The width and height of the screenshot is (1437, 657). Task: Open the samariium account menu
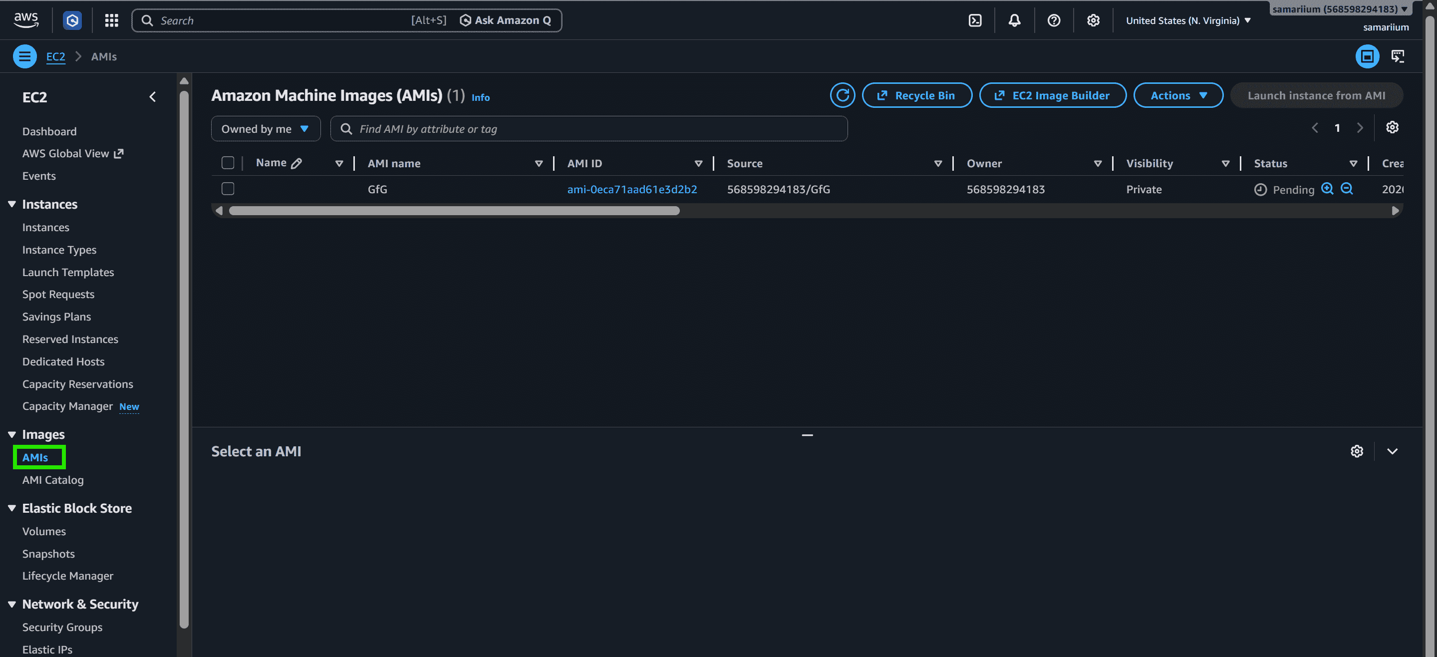click(x=1340, y=9)
